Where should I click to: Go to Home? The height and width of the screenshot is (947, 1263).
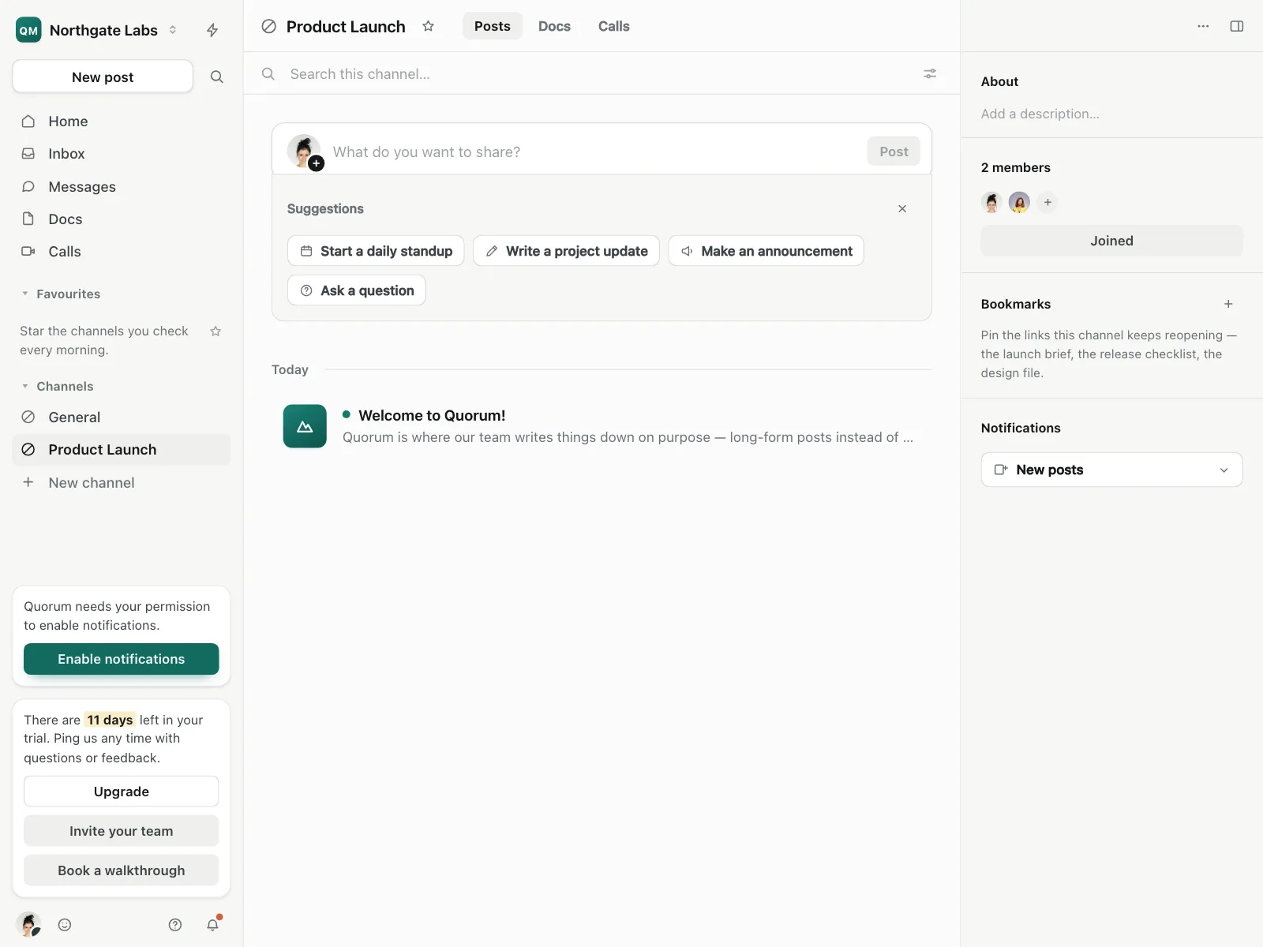[x=122, y=122]
